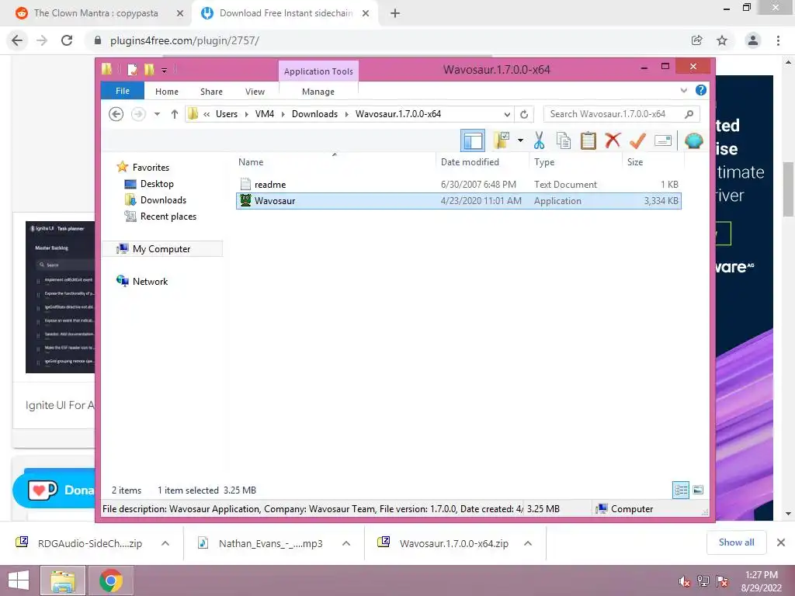Switch to Details view icon in status bar
Viewport: 795px width, 596px height.
click(681, 490)
